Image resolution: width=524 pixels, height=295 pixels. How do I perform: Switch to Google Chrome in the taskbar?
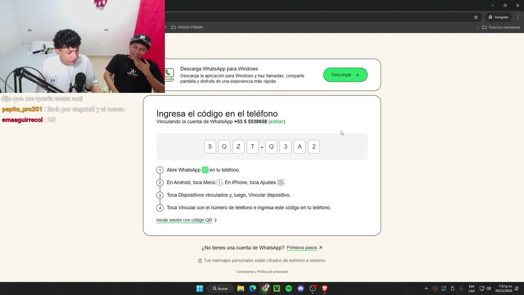(x=265, y=288)
